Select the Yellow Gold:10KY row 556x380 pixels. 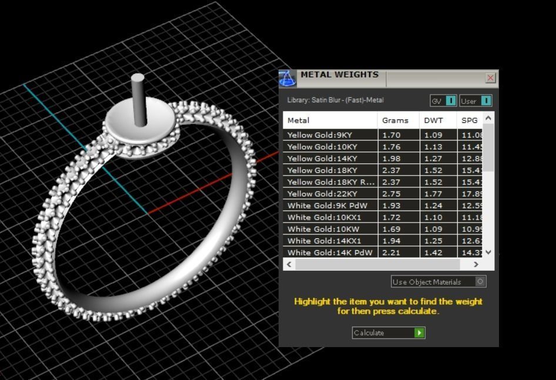click(x=383, y=146)
